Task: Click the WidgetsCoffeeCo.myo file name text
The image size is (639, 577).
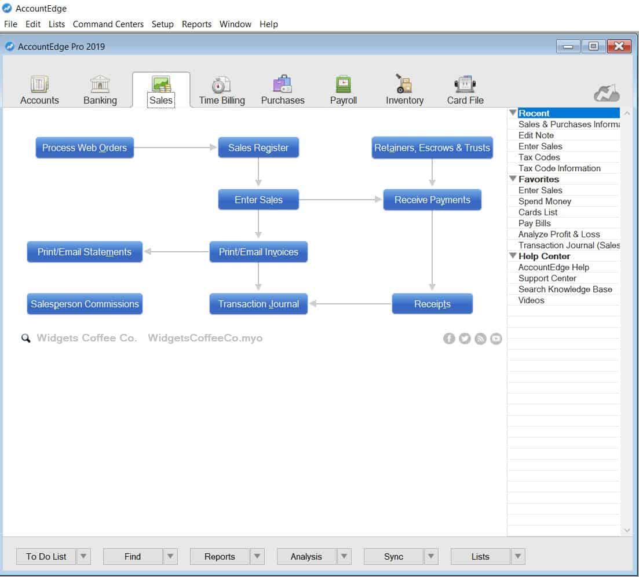Action: coord(205,338)
